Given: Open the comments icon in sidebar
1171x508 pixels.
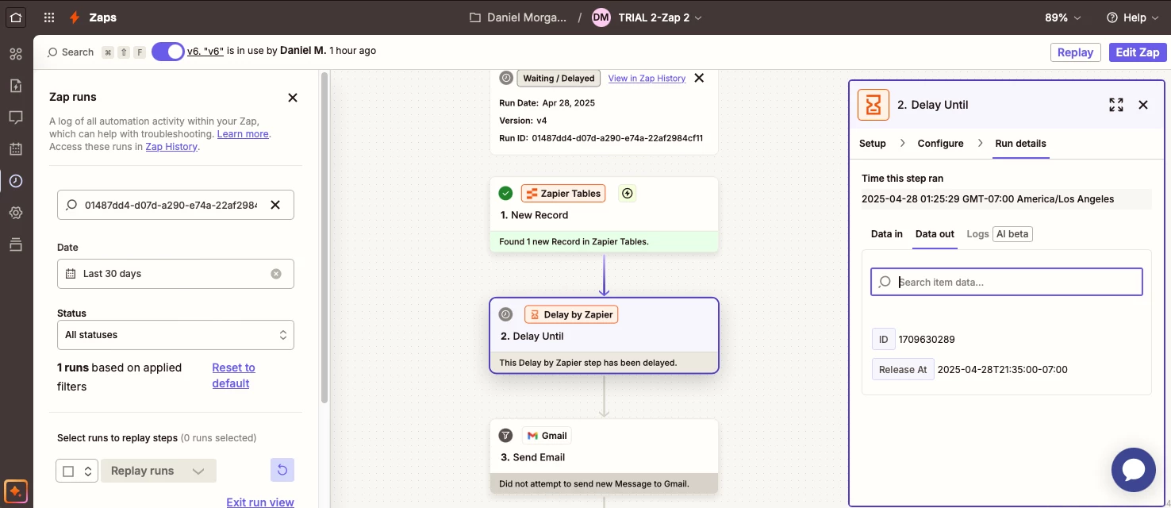Looking at the screenshot, I should click(16, 117).
